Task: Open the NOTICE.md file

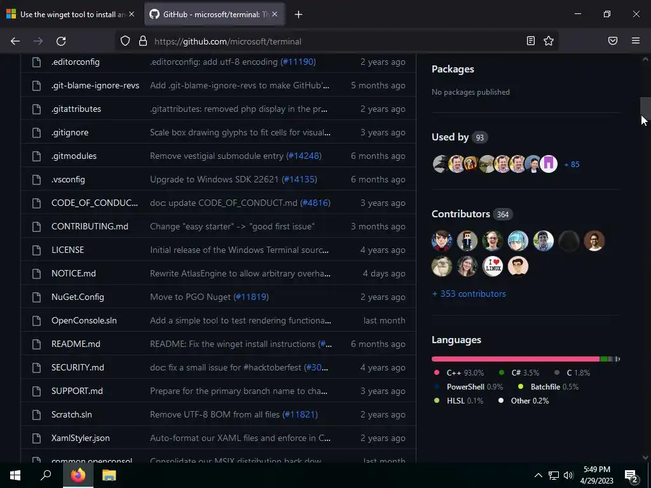Action: coord(74,273)
